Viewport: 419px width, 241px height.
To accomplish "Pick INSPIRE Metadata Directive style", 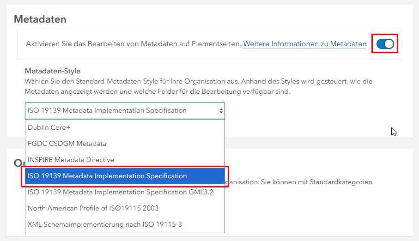I will point(71,160).
